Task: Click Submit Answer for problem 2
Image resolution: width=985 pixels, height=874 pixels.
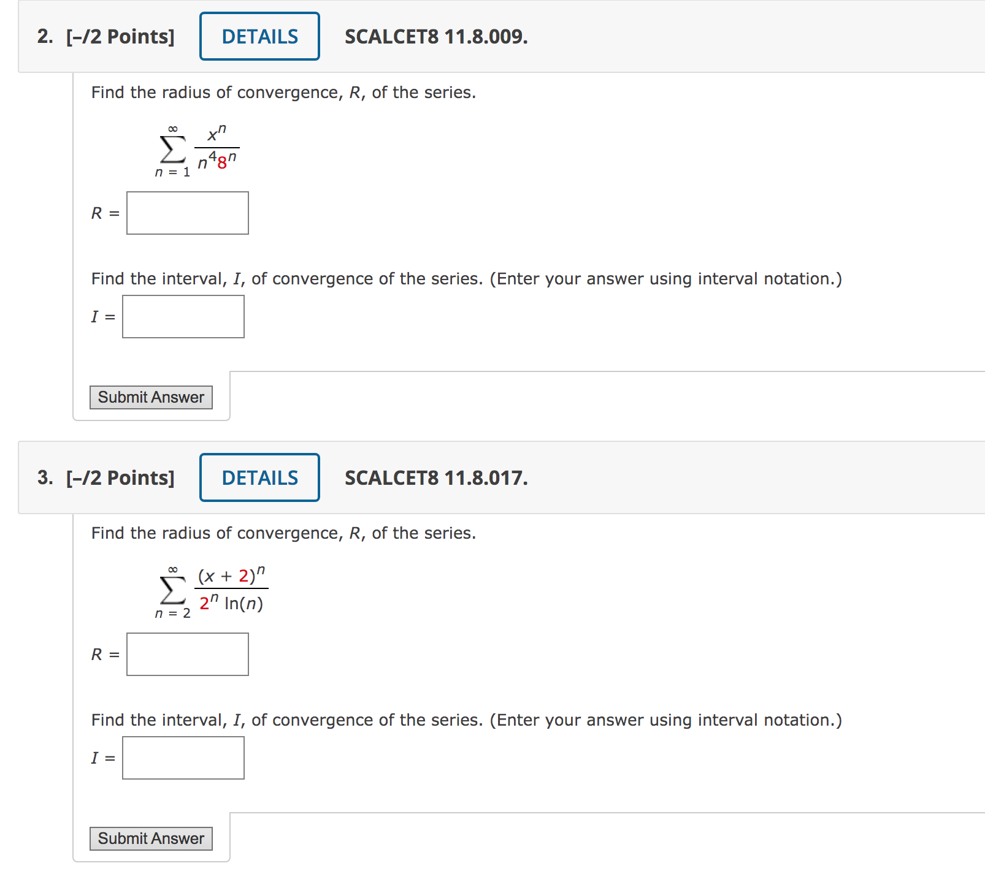Action: point(151,397)
